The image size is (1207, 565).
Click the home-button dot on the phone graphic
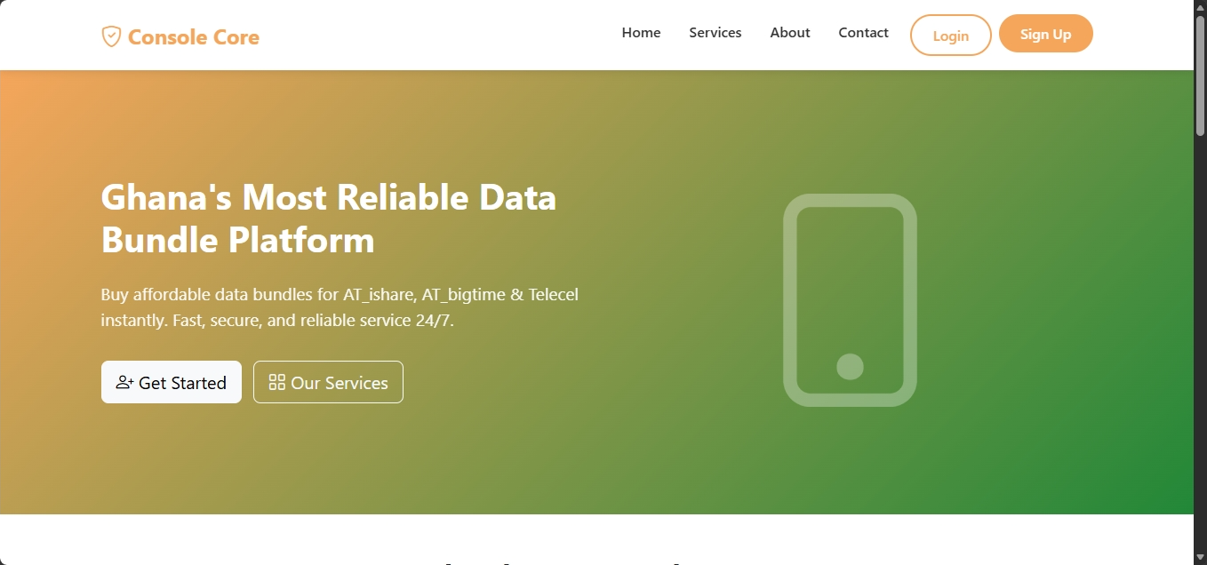[850, 366]
